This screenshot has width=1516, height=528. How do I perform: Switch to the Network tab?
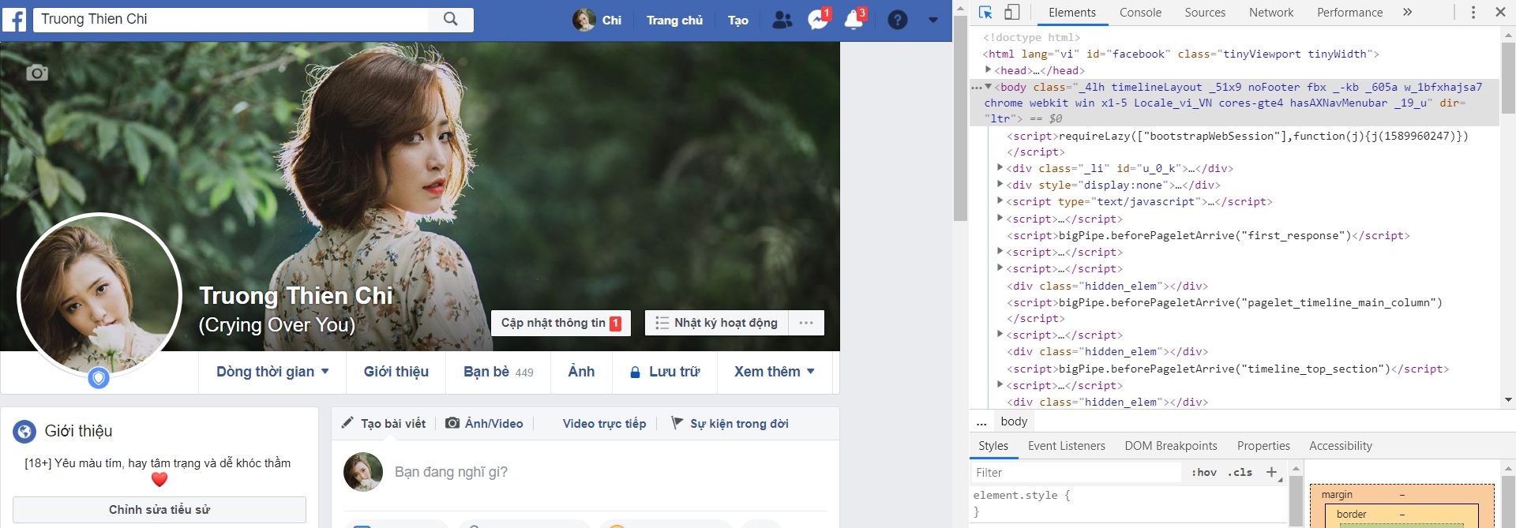[1271, 13]
